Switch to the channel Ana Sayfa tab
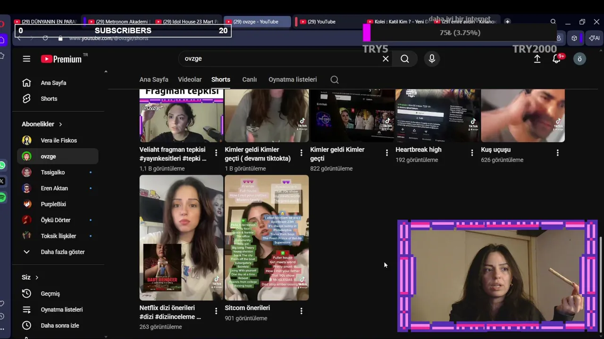Viewport: 604px width, 339px height. pyautogui.click(x=154, y=80)
